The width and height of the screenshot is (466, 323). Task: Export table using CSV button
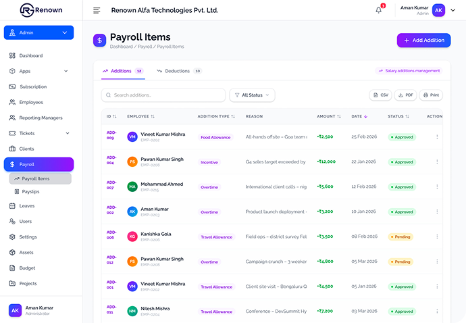click(x=380, y=95)
